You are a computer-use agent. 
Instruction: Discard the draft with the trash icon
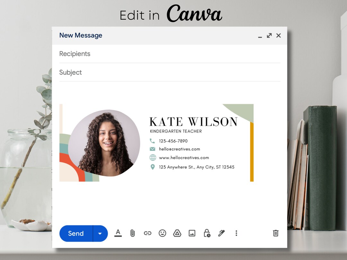(x=275, y=233)
